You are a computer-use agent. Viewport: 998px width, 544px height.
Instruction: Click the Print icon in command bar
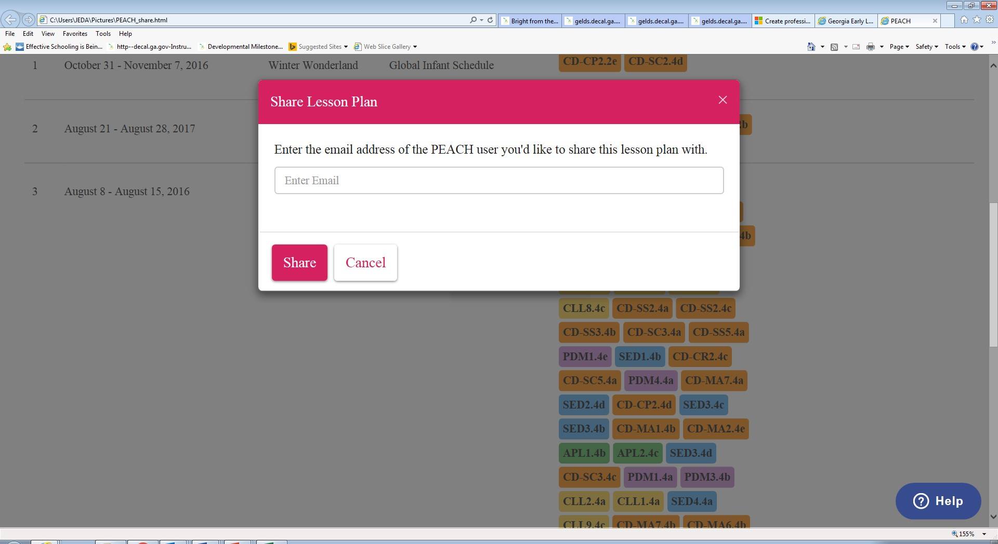click(x=871, y=47)
